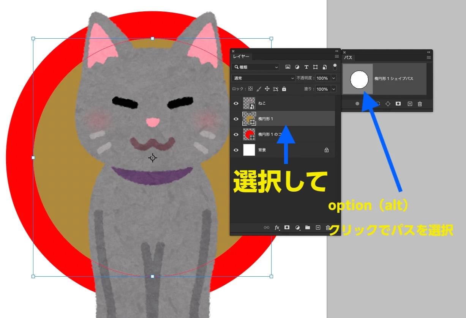Click the type layers filter icon
This screenshot has height=318, width=466.
306,67
